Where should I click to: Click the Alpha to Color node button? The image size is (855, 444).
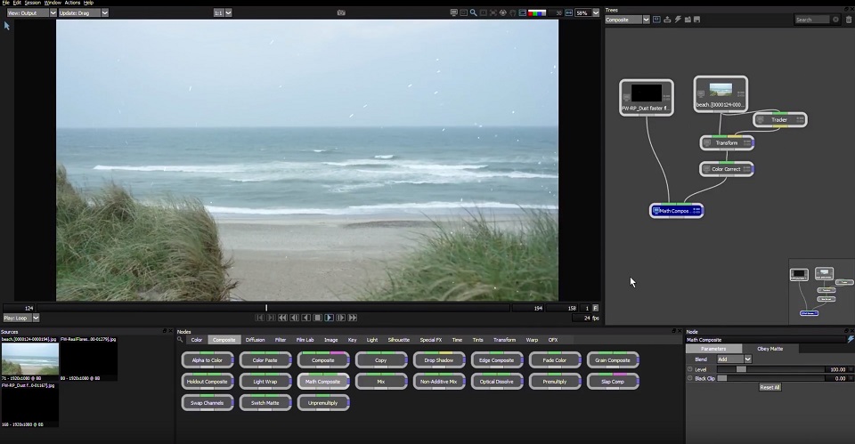[208, 360]
